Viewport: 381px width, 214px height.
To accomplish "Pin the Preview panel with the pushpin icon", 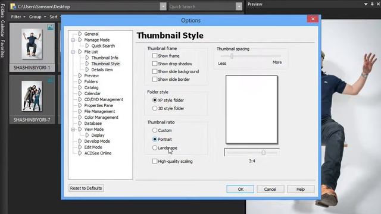I will [x=372, y=4].
